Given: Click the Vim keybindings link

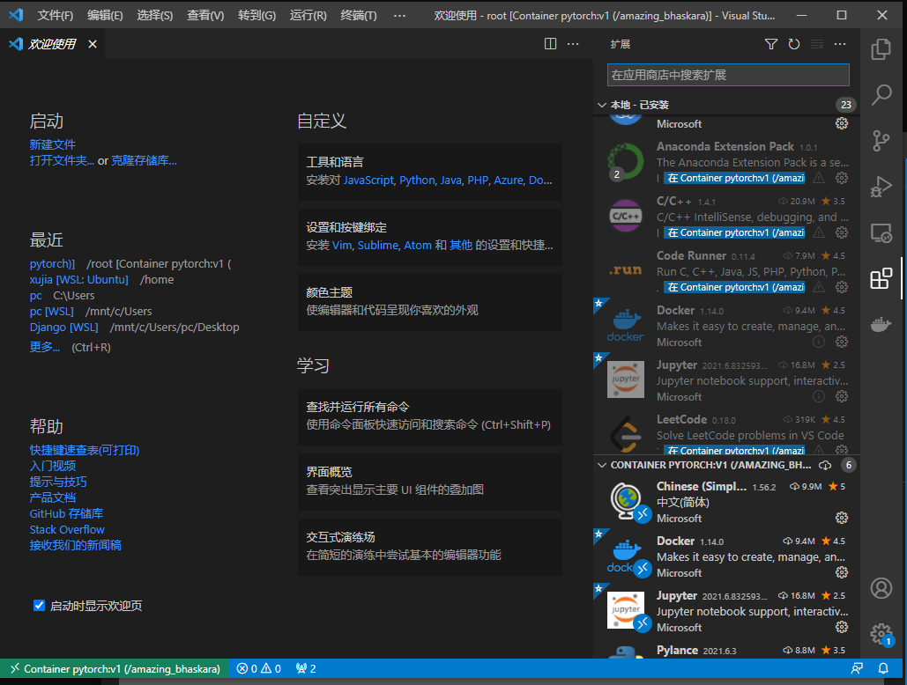Looking at the screenshot, I should point(342,246).
